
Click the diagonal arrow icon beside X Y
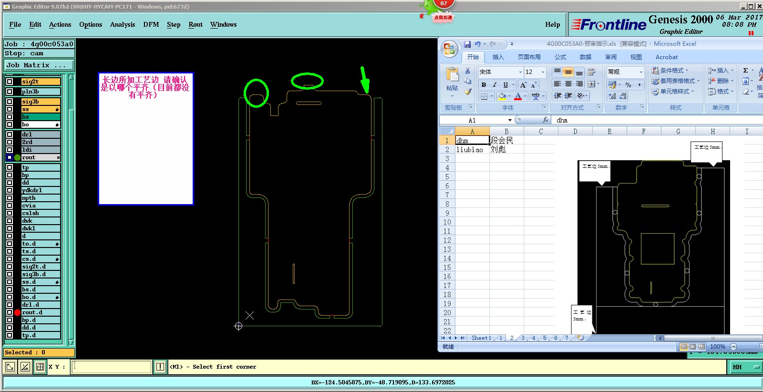tap(10, 367)
